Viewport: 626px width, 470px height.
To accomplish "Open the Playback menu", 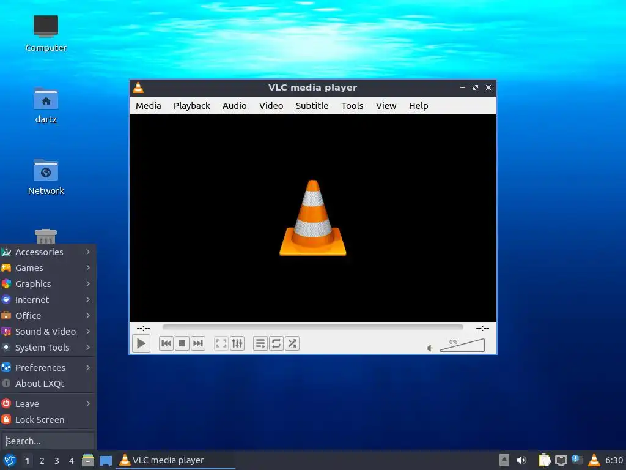I will click(191, 105).
